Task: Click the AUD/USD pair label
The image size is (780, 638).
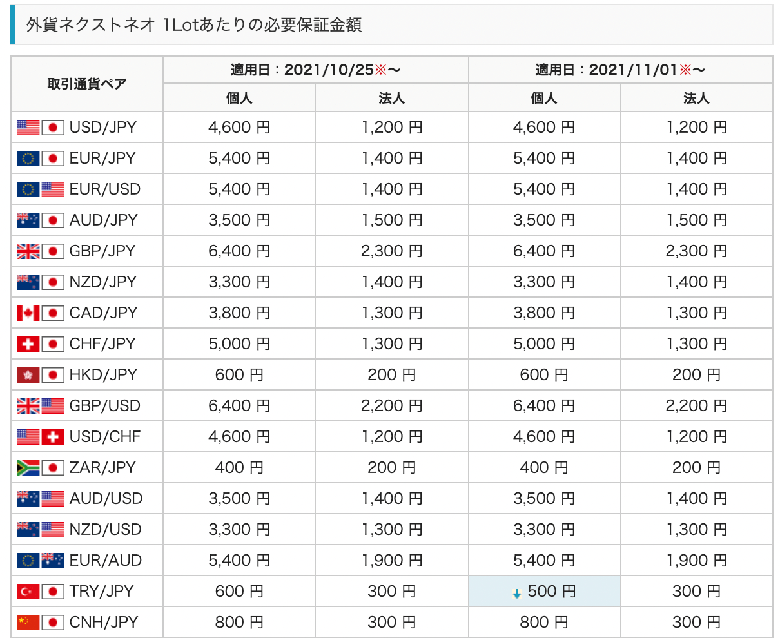Action: click(x=106, y=499)
